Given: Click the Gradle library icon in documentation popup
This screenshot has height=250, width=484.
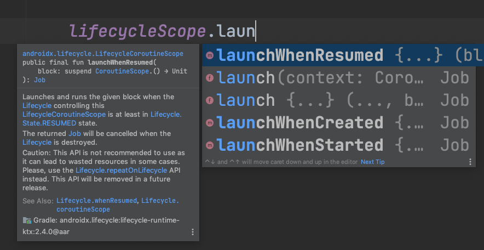Looking at the screenshot, I should coord(27,220).
